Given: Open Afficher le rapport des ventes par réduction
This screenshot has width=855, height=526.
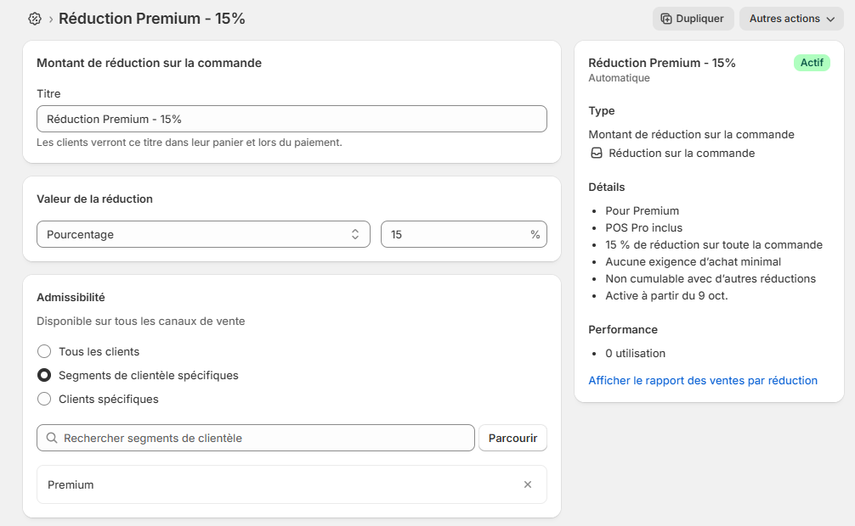Looking at the screenshot, I should point(703,380).
